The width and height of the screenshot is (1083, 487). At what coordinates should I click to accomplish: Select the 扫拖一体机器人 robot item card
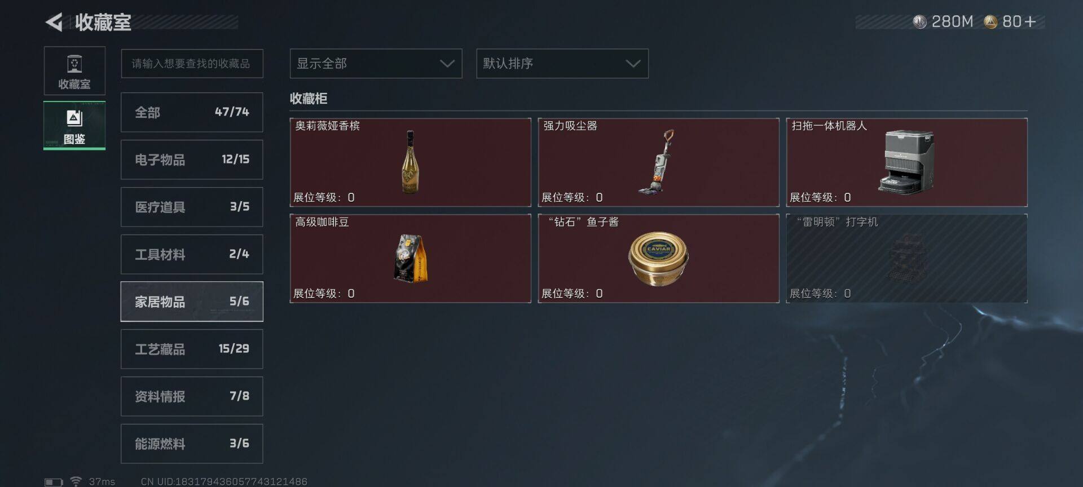tap(906, 162)
